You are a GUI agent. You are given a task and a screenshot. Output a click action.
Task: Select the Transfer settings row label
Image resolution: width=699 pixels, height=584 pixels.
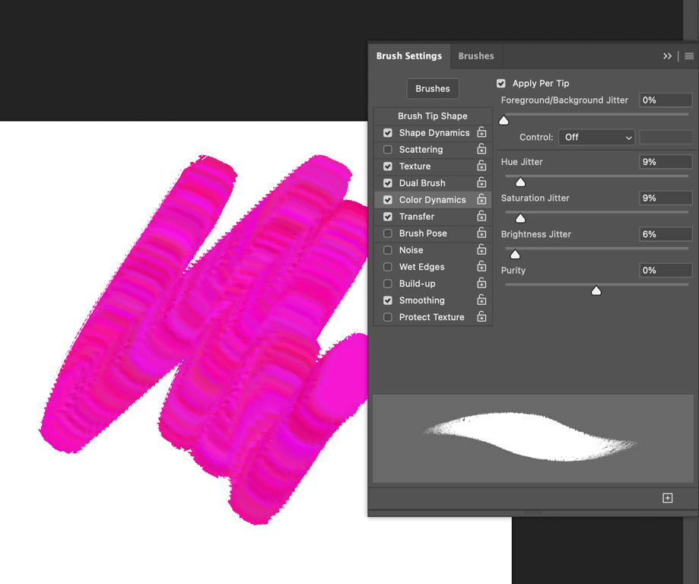click(x=417, y=217)
